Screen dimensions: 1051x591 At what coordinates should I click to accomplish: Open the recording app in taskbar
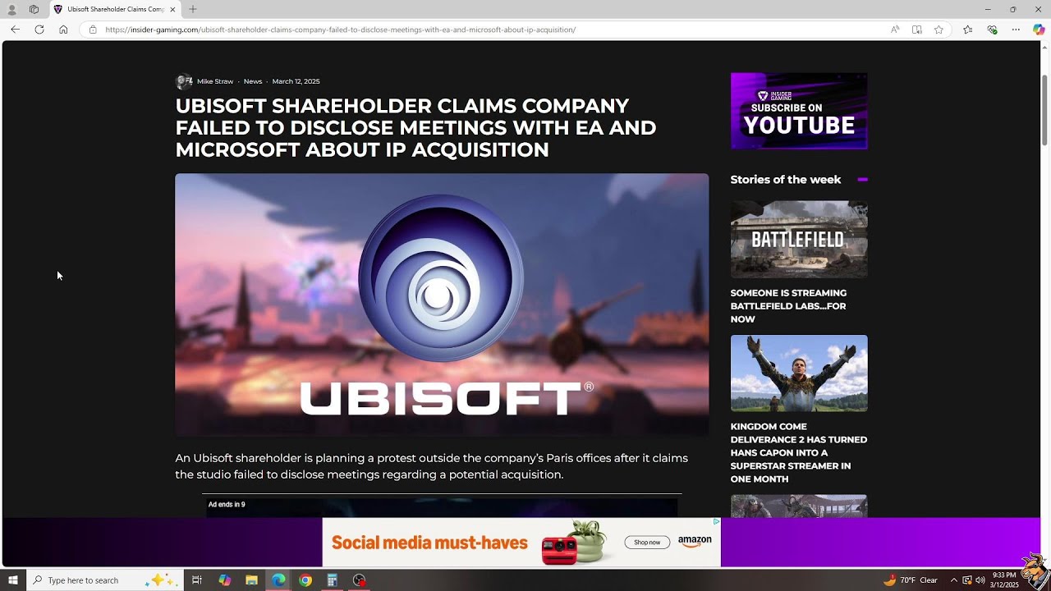coord(359,580)
